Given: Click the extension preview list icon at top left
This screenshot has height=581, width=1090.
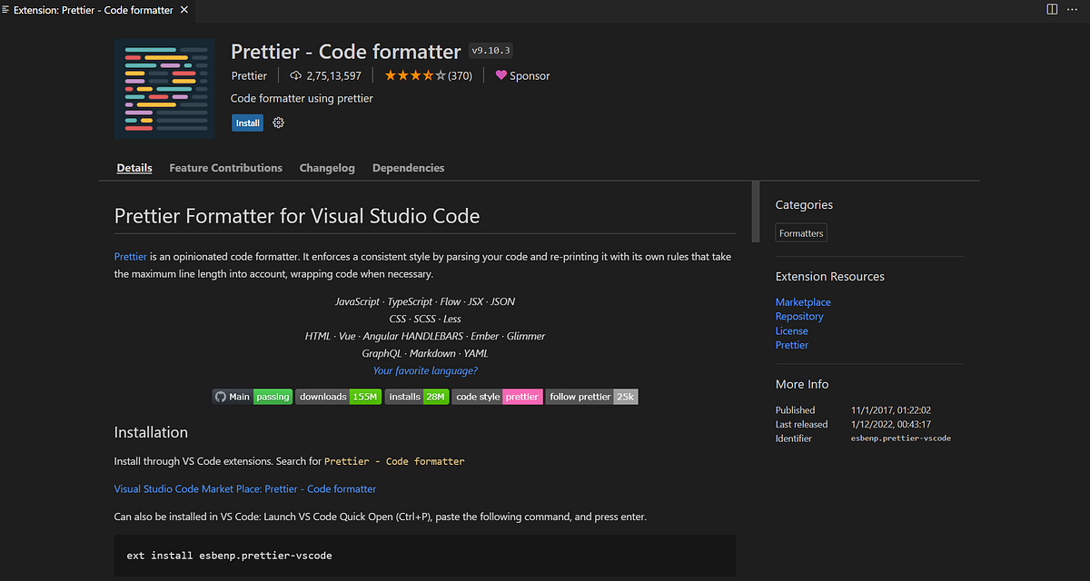Looking at the screenshot, I should (x=7, y=9).
